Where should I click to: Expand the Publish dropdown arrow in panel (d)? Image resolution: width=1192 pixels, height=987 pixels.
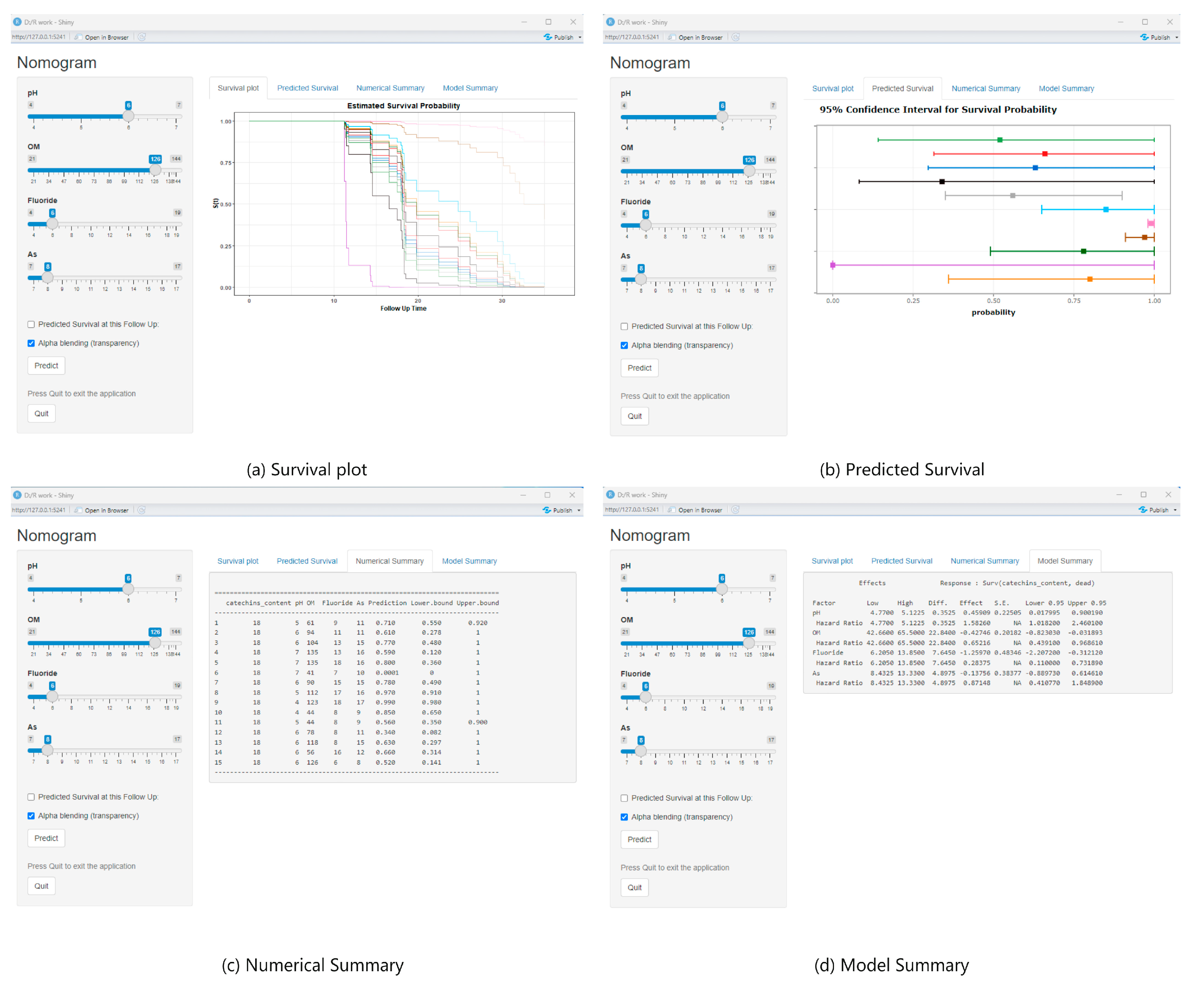pyautogui.click(x=1175, y=510)
